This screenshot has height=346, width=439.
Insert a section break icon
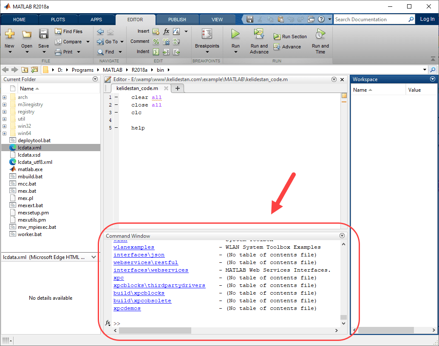pos(156,31)
